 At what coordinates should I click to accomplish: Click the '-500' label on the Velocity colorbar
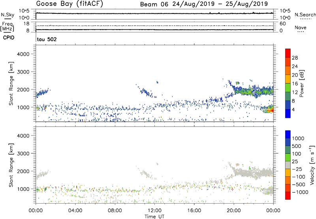(x=298, y=185)
